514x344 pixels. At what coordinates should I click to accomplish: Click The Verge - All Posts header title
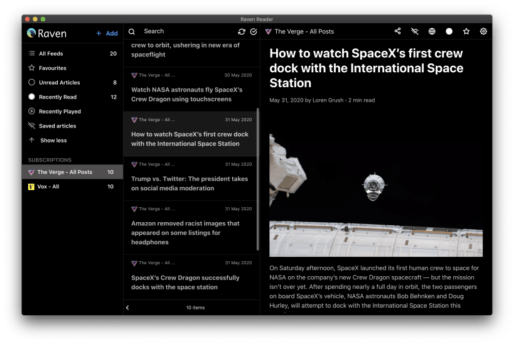304,31
